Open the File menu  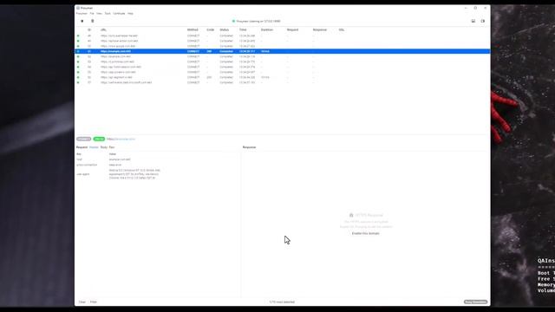tap(92, 14)
